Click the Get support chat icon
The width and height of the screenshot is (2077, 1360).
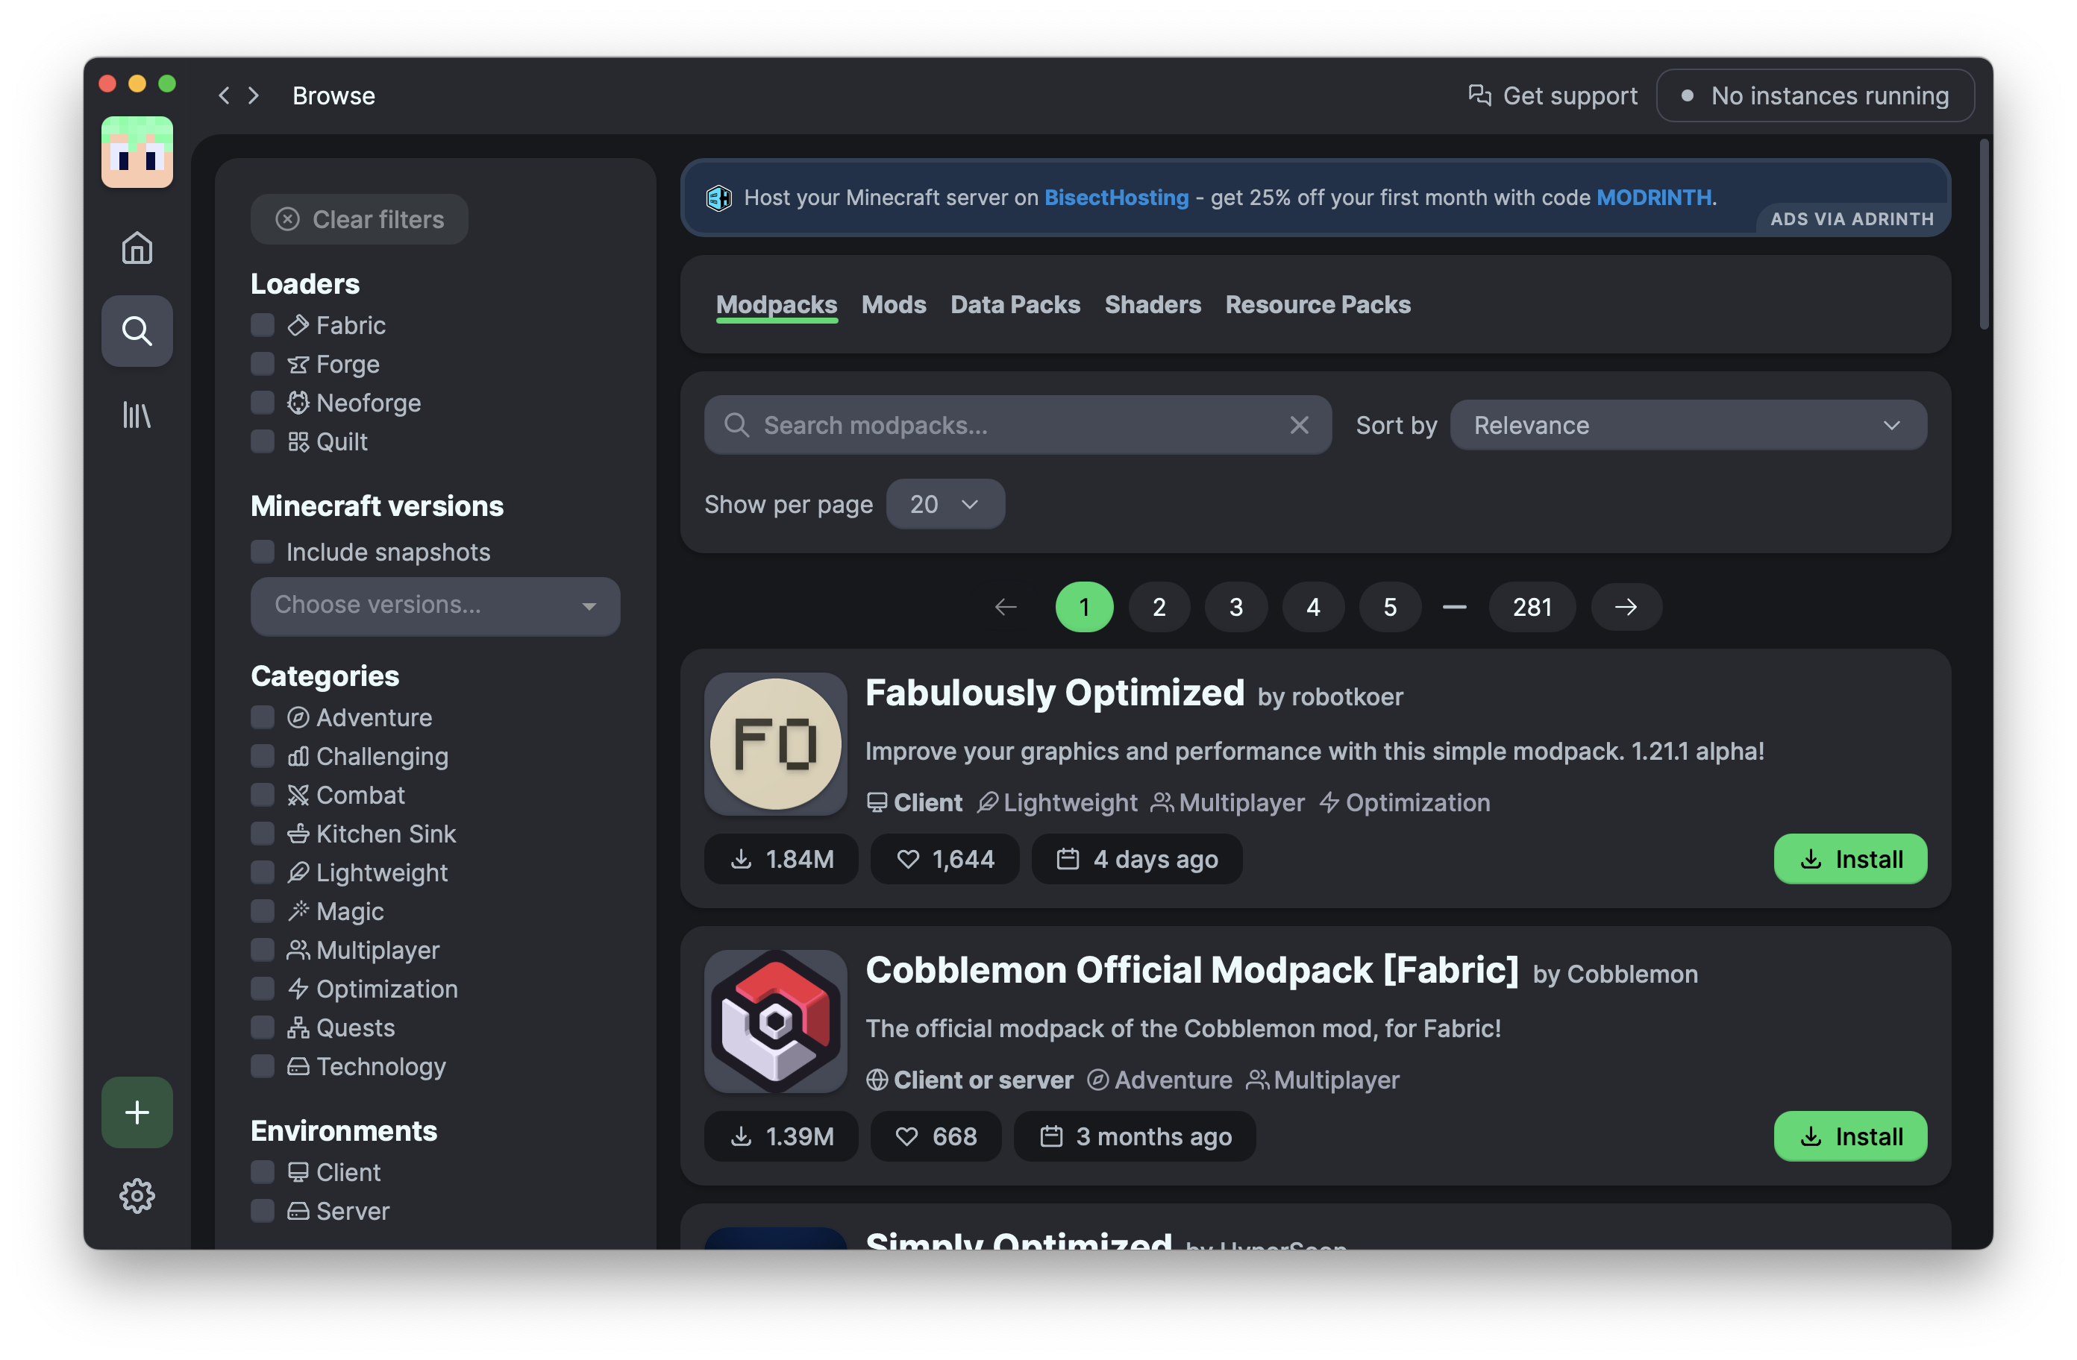[1479, 95]
